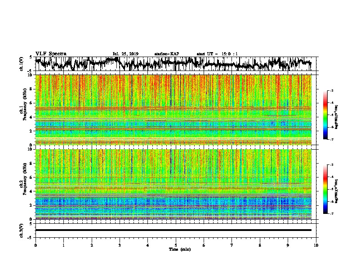Click the ch.3 flat black voltage trace
Screen dimensions: 356x275
click(173, 230)
